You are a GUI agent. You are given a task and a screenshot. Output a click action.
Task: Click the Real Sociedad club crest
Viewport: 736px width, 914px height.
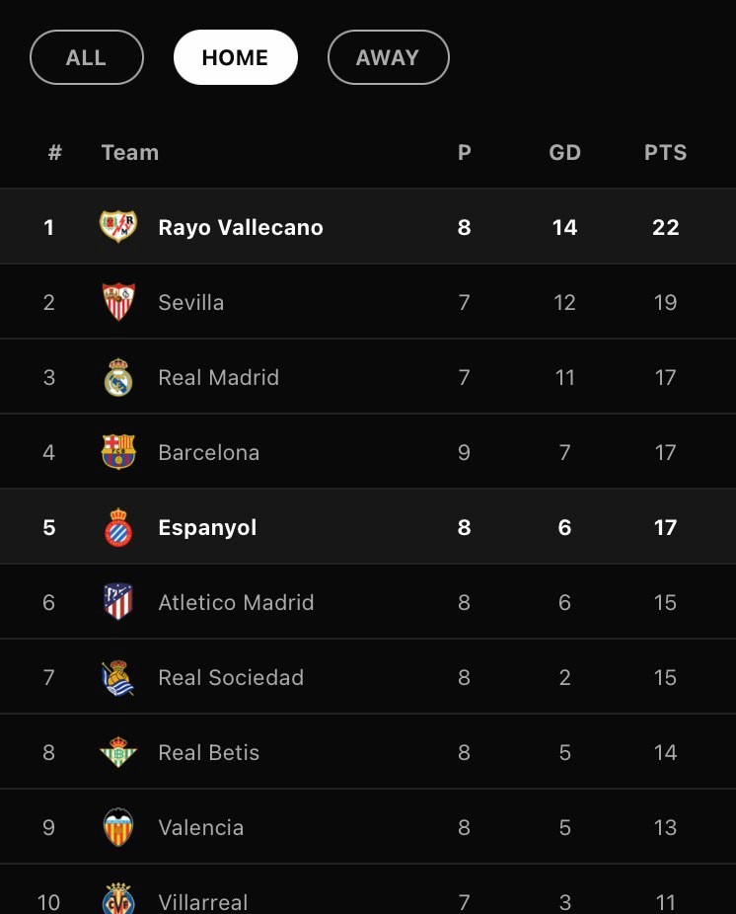pos(118,677)
